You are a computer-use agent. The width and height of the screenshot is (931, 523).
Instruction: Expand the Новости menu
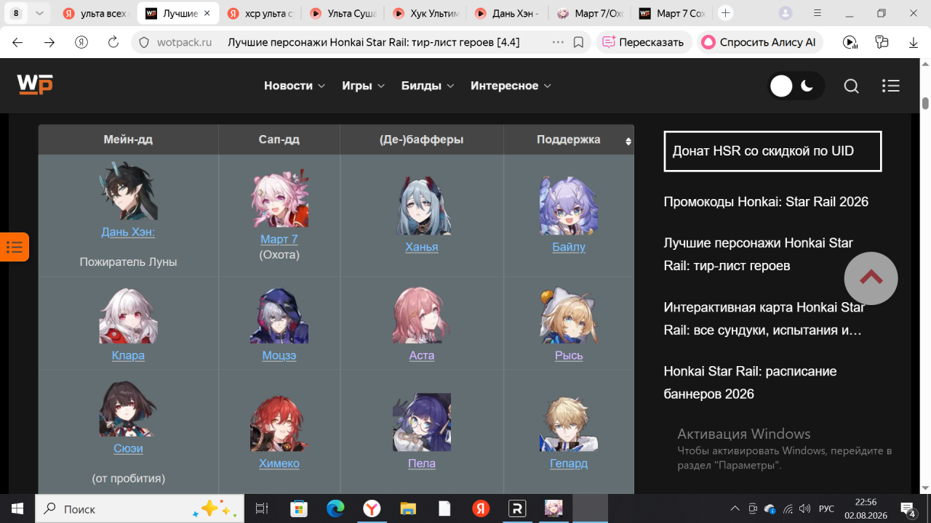tap(295, 86)
